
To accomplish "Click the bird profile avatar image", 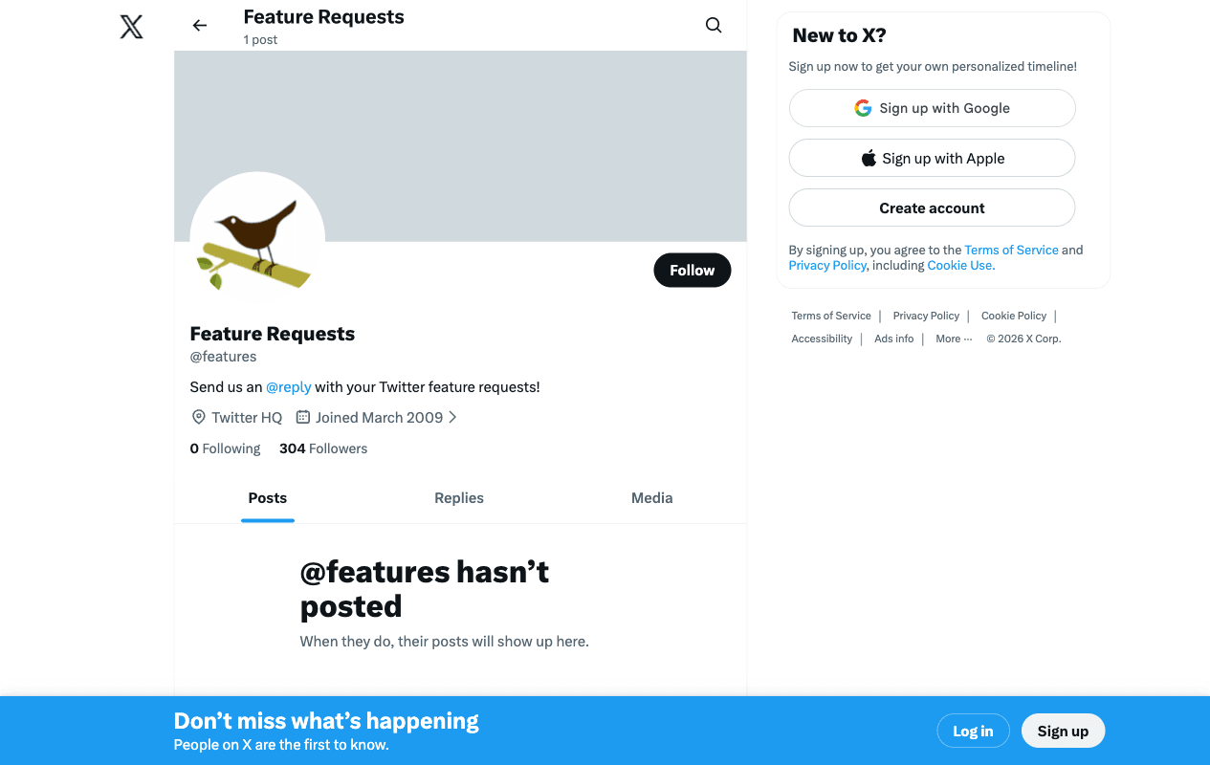I will [257, 238].
